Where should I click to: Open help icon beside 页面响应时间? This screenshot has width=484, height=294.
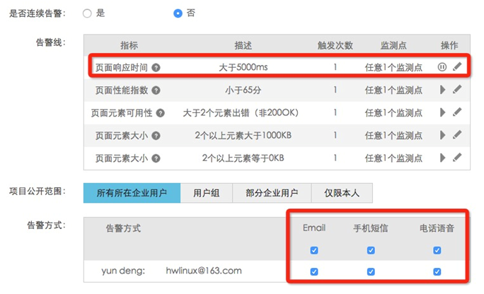pyautogui.click(x=156, y=69)
